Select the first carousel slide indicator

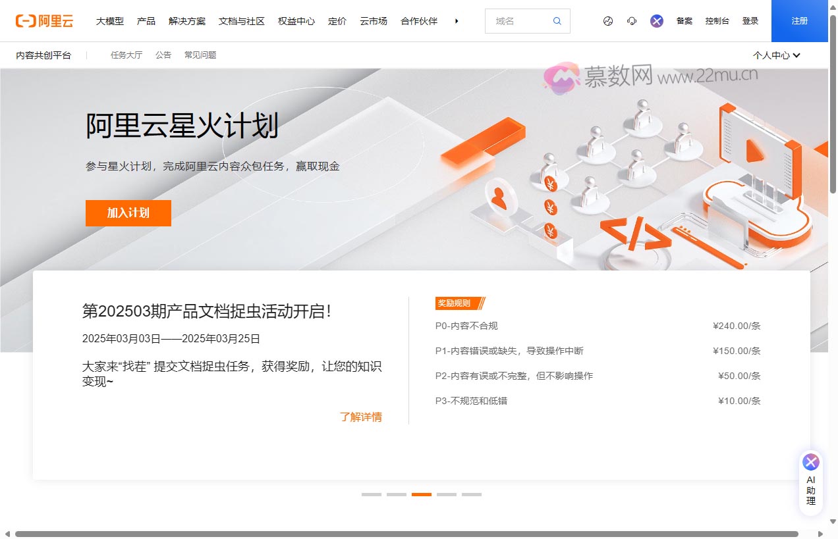click(372, 494)
